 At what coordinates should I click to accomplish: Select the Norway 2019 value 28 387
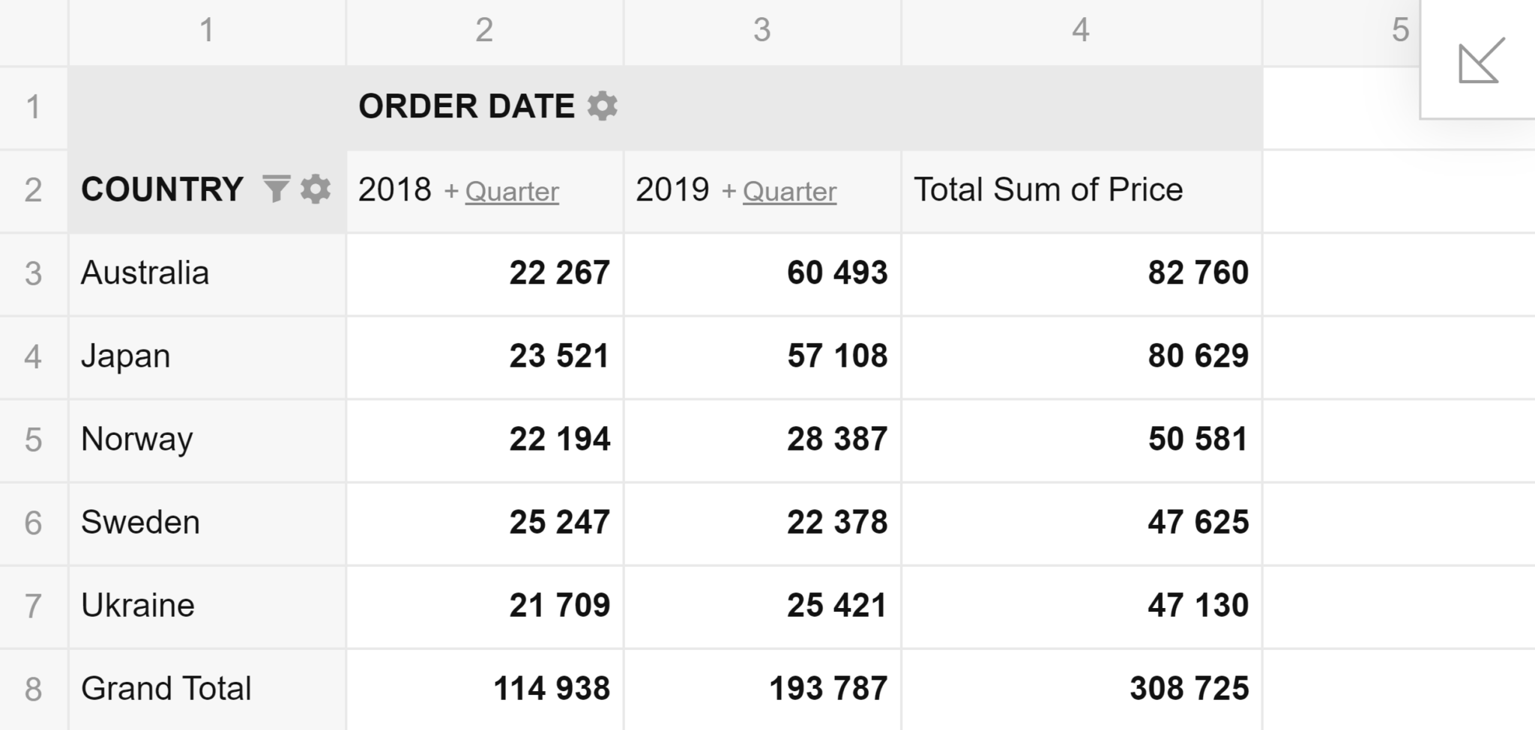(836, 439)
